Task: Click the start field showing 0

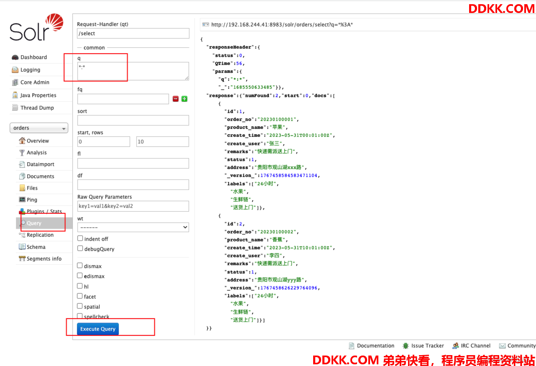Action: coord(104,142)
